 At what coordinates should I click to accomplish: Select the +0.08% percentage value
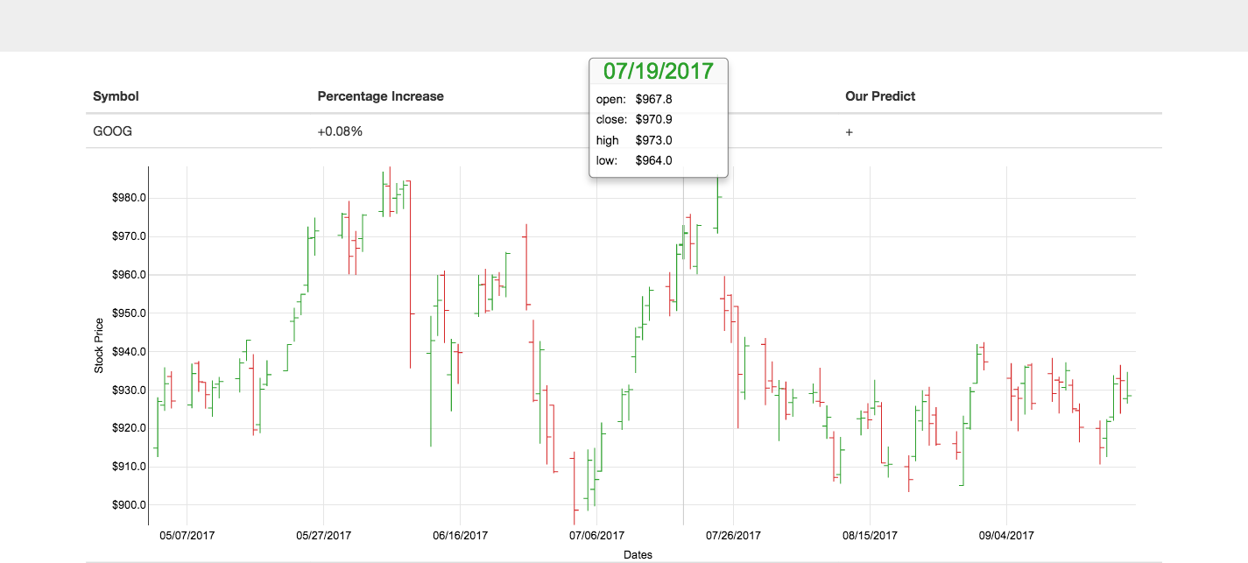pos(340,131)
